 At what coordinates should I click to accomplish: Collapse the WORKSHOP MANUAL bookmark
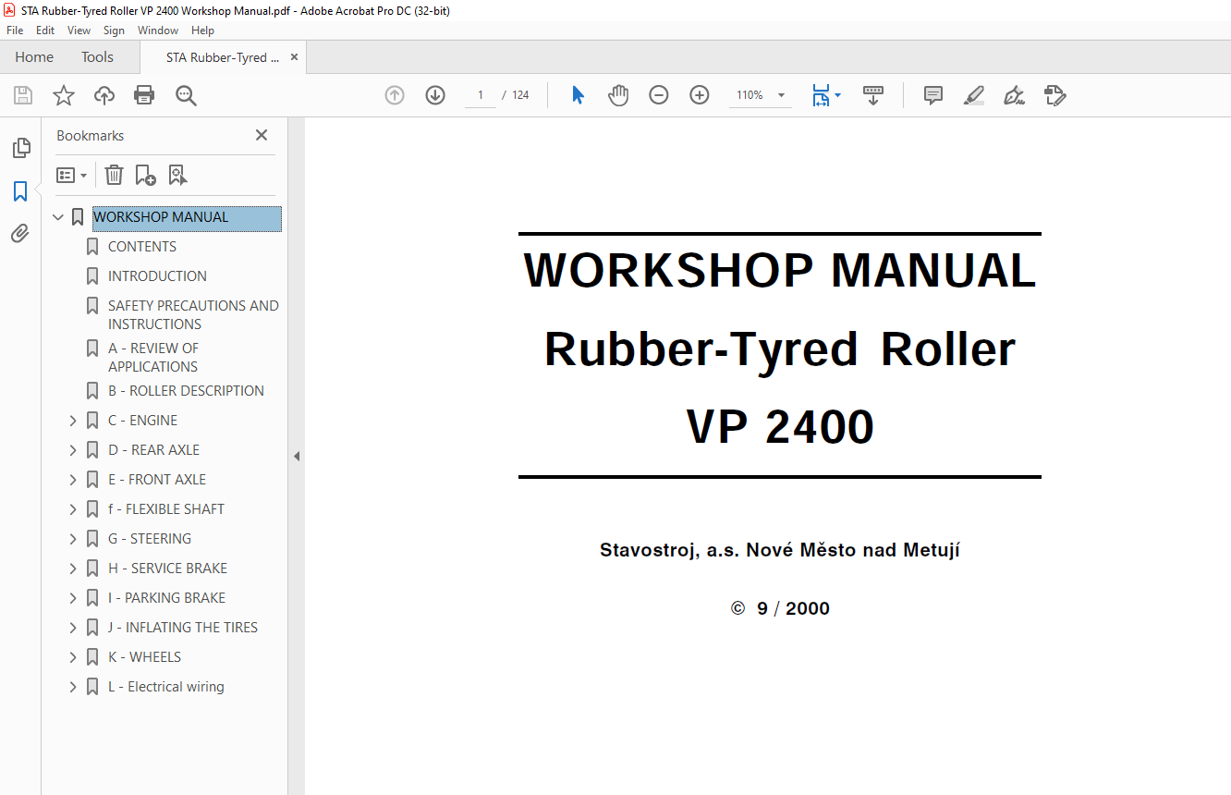click(x=58, y=217)
